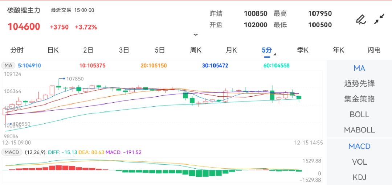Open the pencil drawing tool icon
The width and height of the screenshot is (392, 185).
click(x=361, y=20)
